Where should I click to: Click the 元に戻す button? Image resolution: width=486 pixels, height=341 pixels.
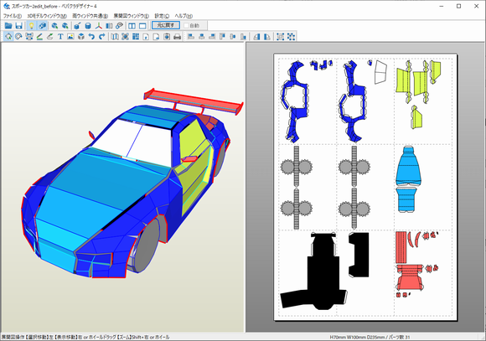tap(166, 25)
